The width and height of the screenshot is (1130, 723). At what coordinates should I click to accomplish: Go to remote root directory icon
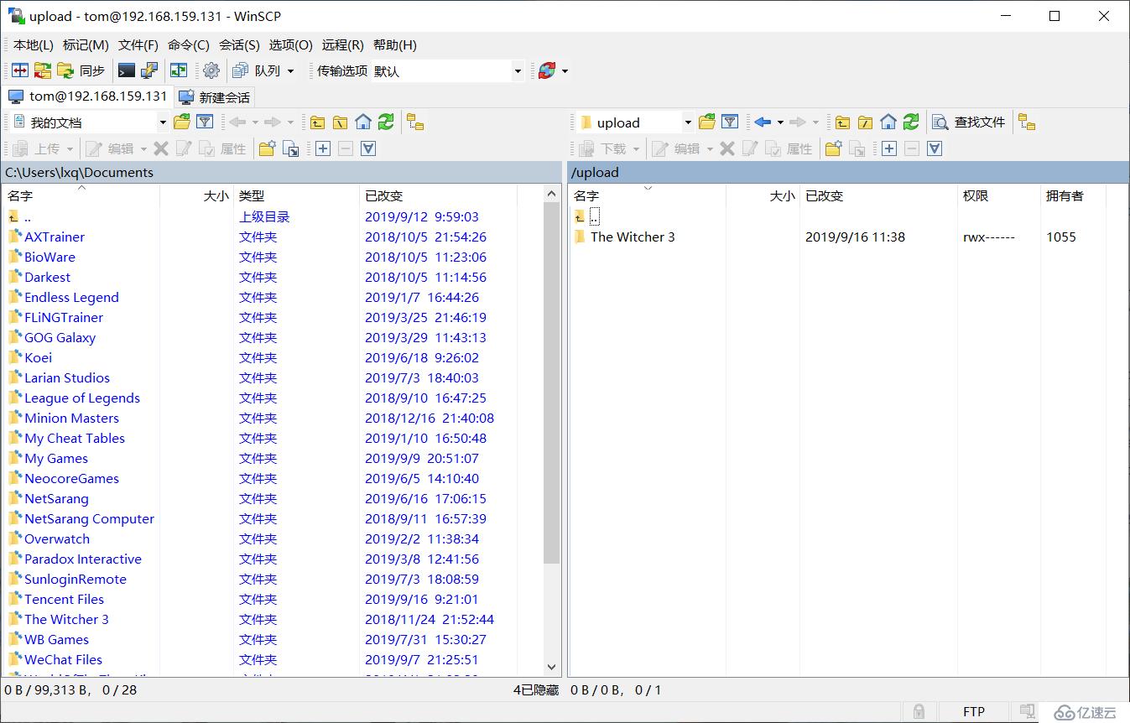pos(865,122)
